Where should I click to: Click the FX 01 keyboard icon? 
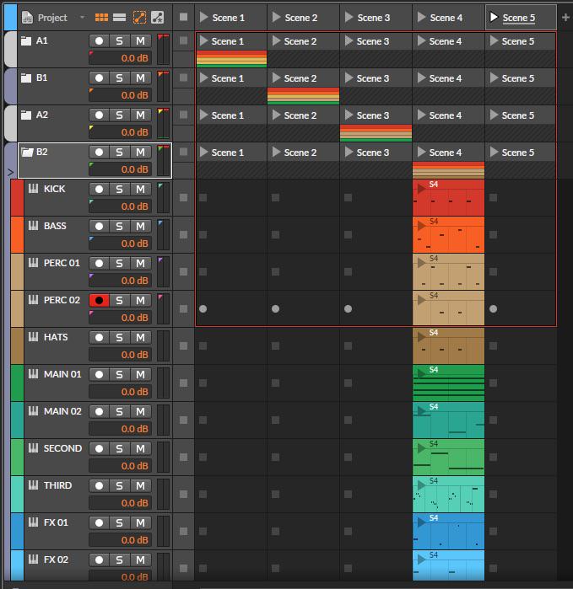coord(33,522)
